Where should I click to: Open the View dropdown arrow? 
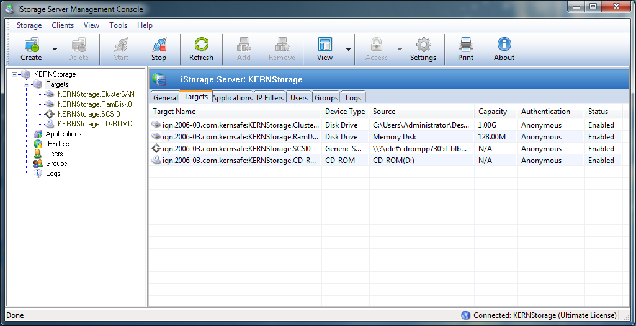point(348,50)
